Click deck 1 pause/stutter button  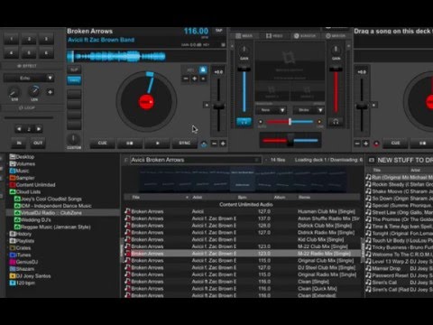tap(130, 144)
